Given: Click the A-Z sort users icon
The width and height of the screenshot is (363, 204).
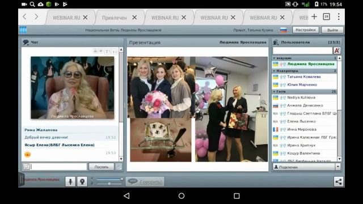Looking at the screenshot, I should tap(337, 50).
